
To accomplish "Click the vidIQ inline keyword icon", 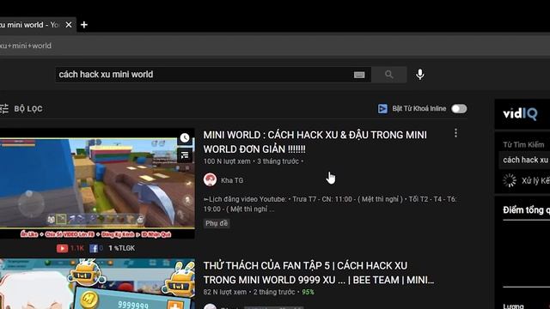I will click(x=382, y=109).
